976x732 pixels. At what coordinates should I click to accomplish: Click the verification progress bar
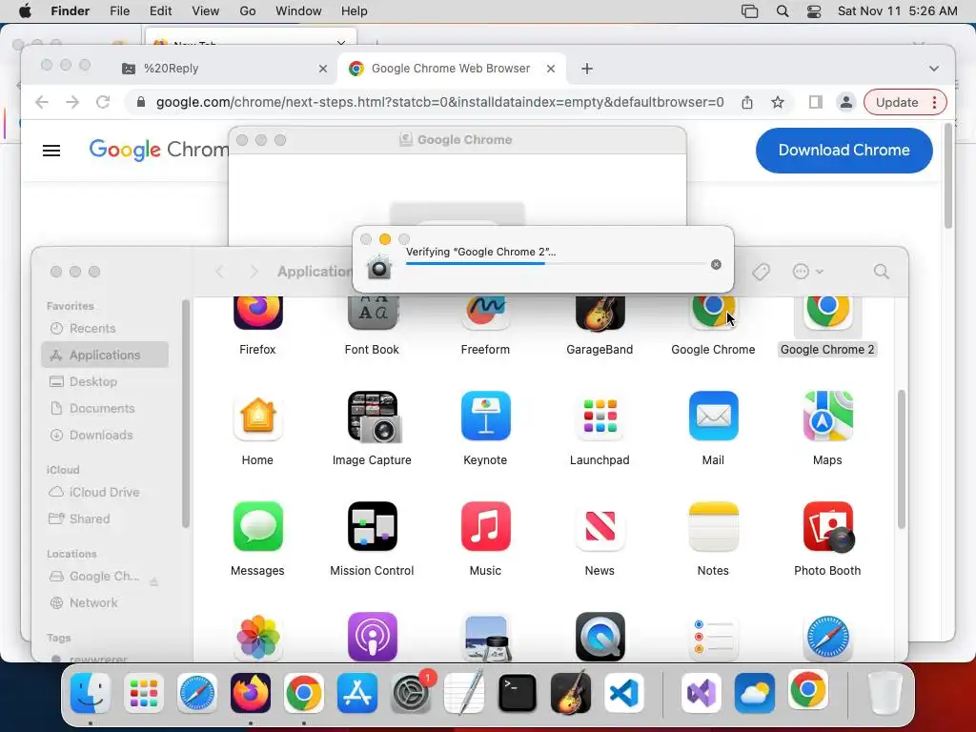[x=556, y=264]
